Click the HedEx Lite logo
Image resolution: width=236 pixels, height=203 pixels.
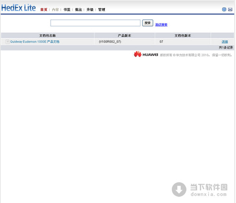18,8
